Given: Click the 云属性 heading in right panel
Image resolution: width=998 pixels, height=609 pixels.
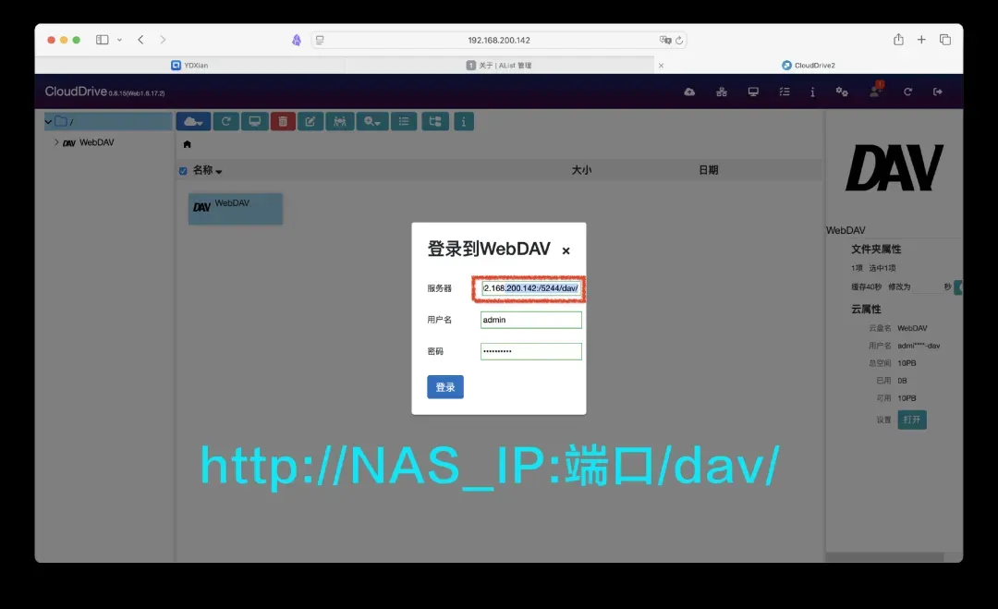Looking at the screenshot, I should click(x=866, y=309).
